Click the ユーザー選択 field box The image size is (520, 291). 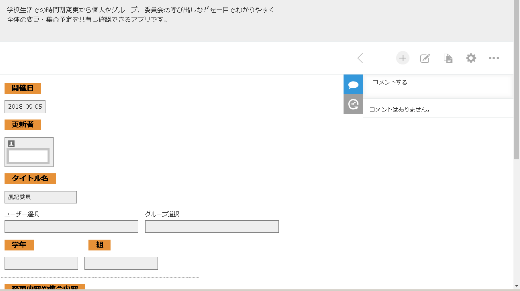[72, 226]
